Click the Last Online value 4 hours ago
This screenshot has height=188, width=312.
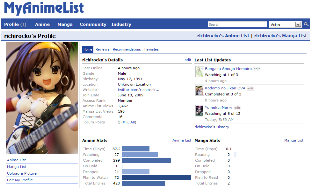(x=128, y=68)
